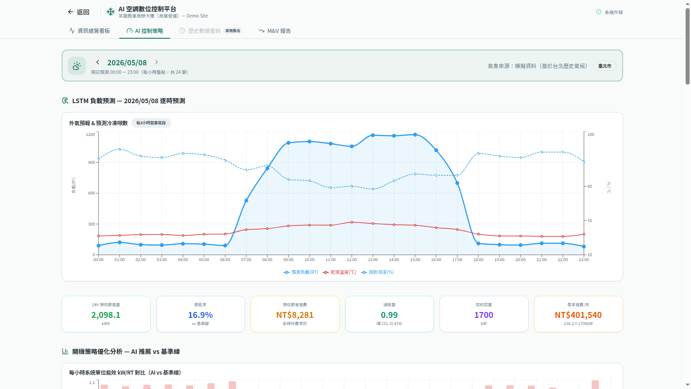Click the vertical page scrollbar thumb

click(x=687, y=46)
